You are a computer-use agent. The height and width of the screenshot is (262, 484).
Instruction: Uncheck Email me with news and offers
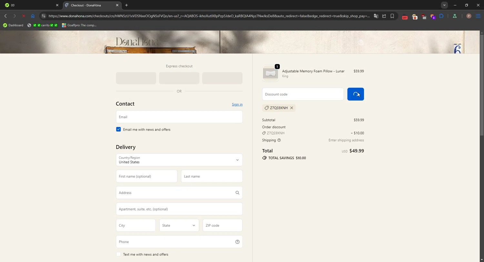pos(118,129)
